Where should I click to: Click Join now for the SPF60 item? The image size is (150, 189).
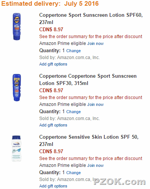(x=96, y=43)
